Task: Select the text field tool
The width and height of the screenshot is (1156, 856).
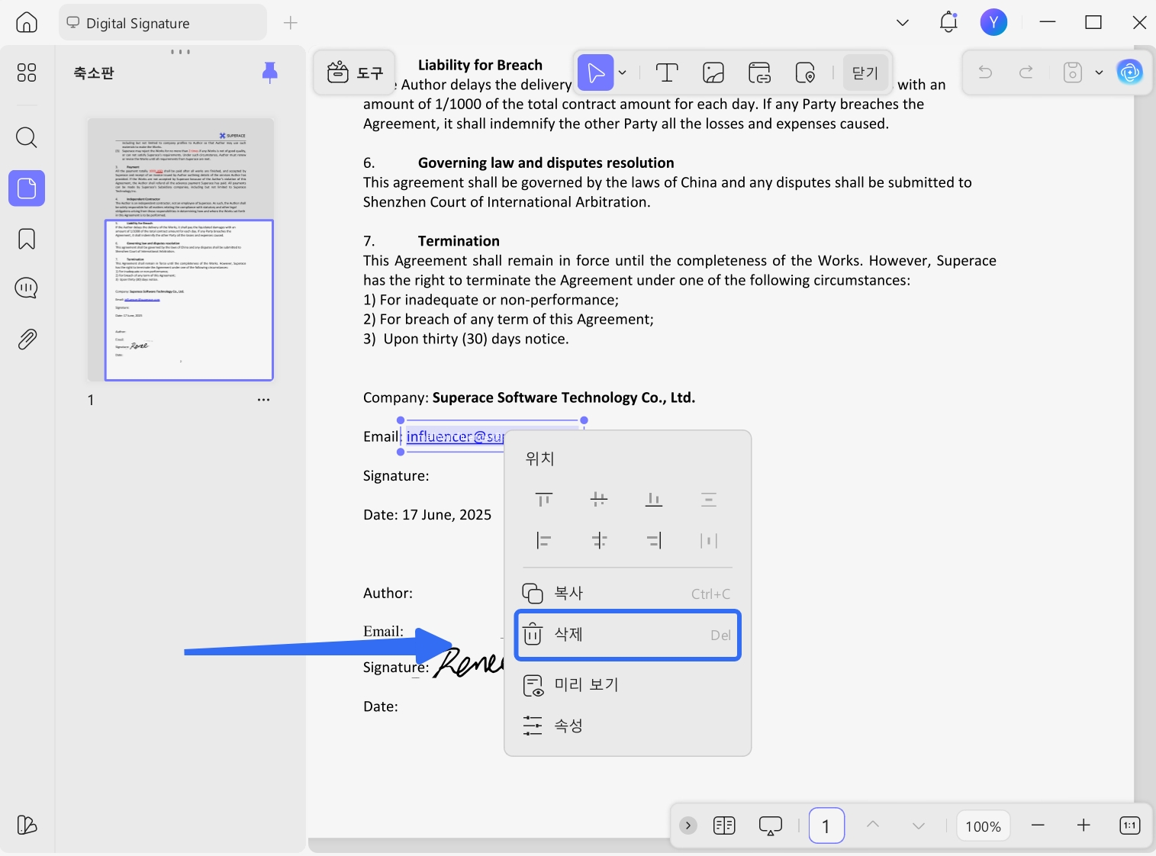Action: [x=667, y=73]
